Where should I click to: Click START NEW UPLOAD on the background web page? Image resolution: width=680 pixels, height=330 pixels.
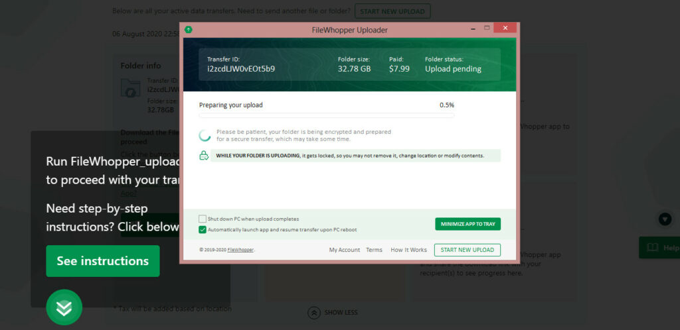pyautogui.click(x=392, y=11)
